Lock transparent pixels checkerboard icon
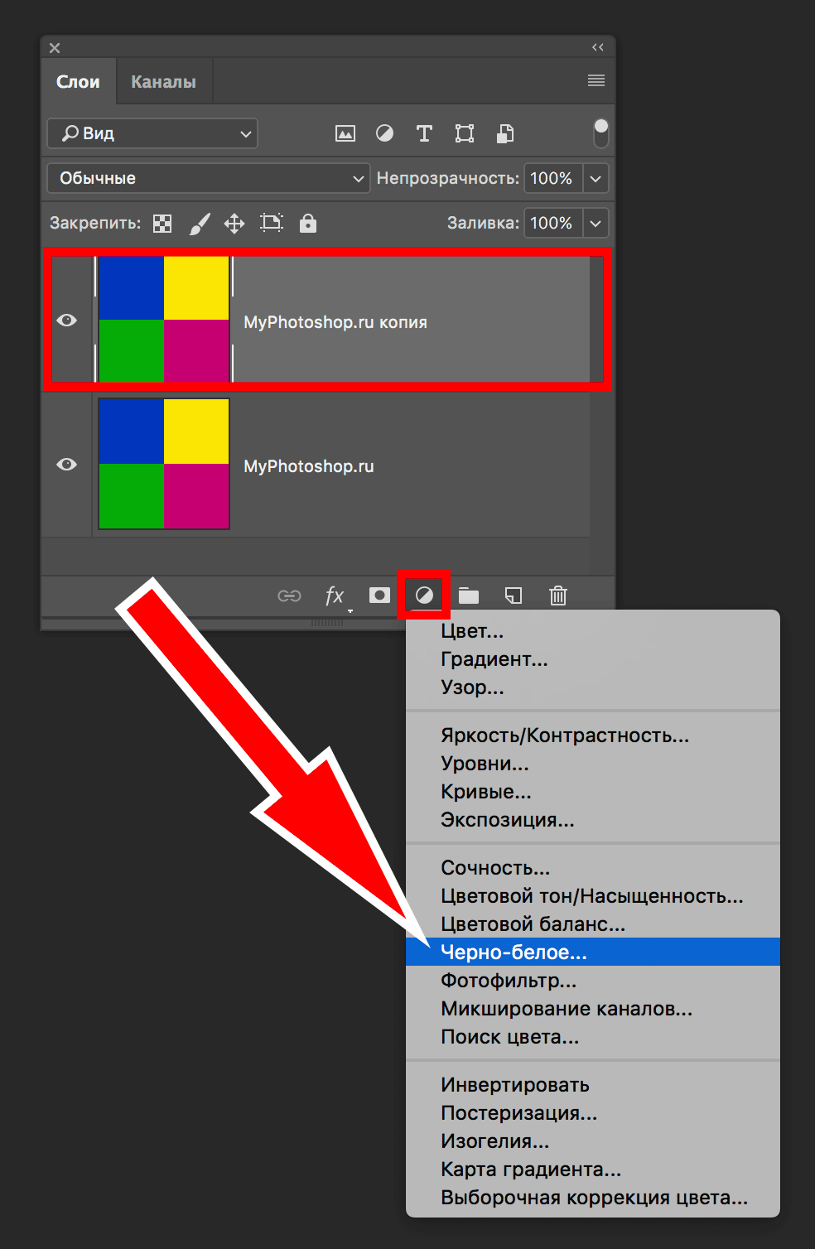815x1249 pixels. tap(163, 224)
